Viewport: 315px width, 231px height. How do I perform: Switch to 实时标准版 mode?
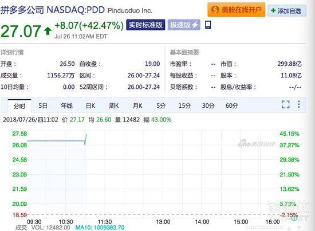[x=145, y=25]
